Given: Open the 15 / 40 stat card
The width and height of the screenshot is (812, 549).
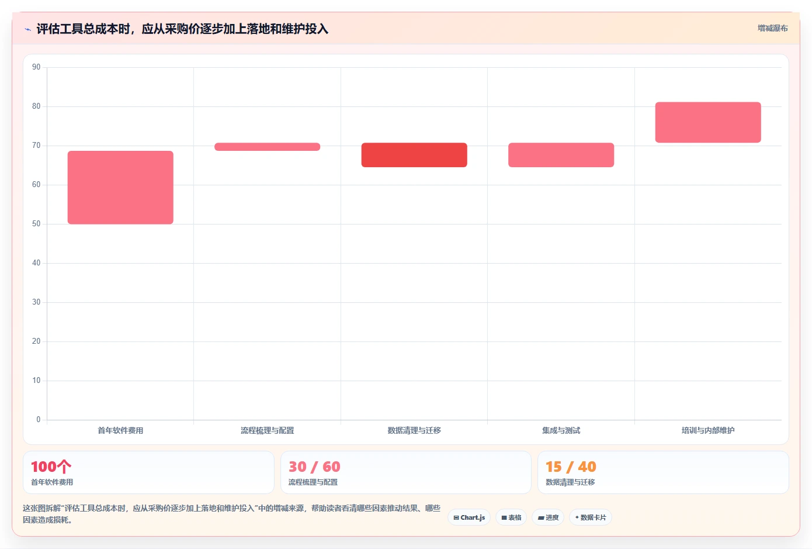Looking at the screenshot, I should pos(663,472).
